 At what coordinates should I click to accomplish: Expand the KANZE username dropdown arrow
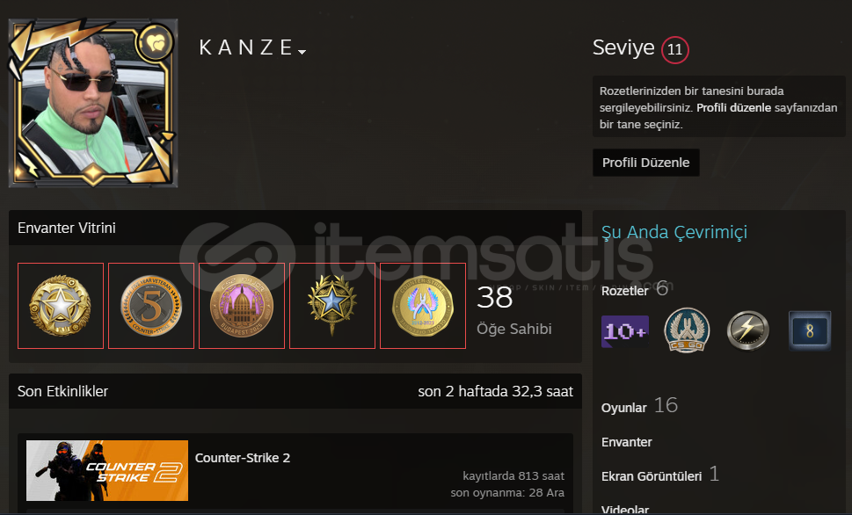(302, 52)
